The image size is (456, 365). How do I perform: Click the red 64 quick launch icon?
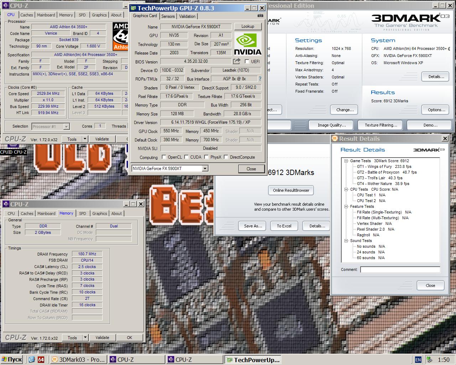click(41, 359)
